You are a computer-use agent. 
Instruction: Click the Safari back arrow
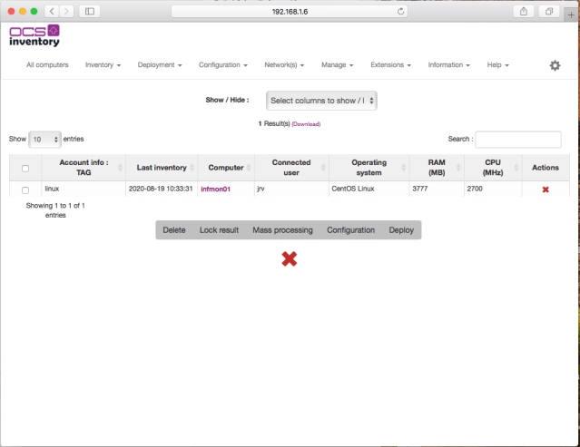(x=51, y=11)
